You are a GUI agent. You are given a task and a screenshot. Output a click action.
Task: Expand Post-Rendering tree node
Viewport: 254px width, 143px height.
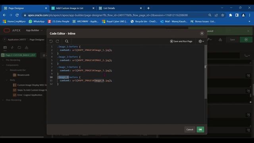3,100
